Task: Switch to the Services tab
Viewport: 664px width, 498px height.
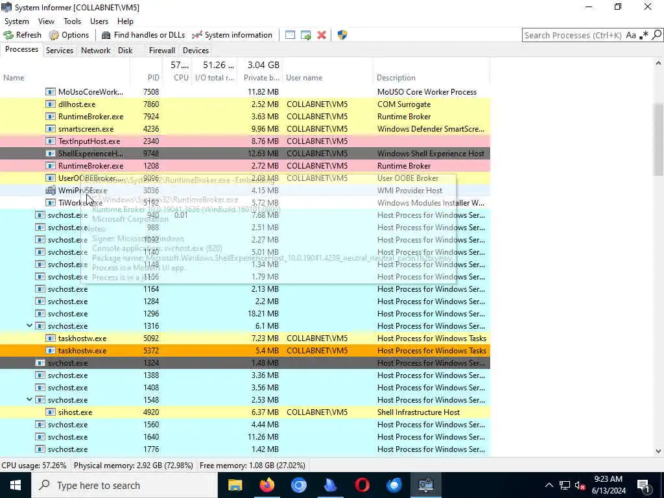Action: coord(60,51)
